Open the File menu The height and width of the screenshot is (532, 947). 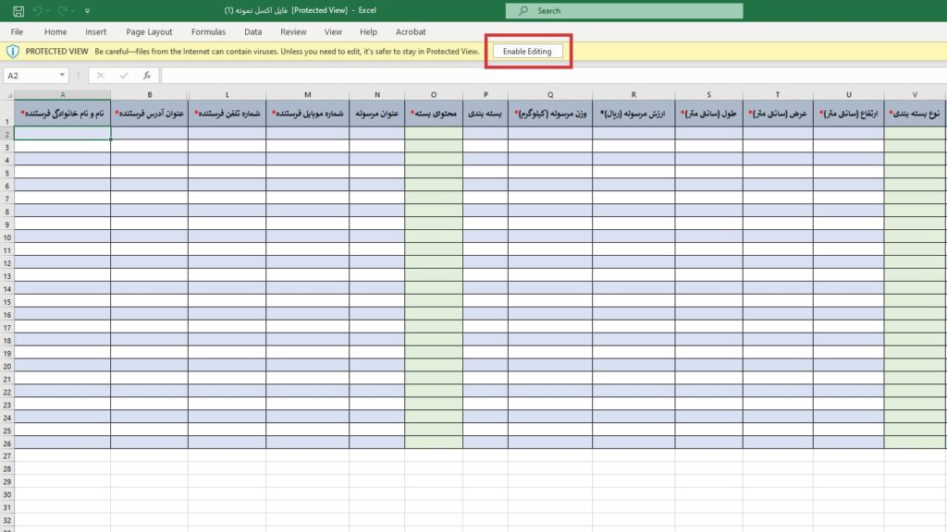click(17, 31)
